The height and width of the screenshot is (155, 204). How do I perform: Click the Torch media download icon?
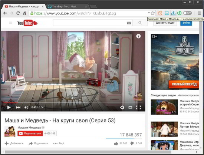tap(173, 13)
